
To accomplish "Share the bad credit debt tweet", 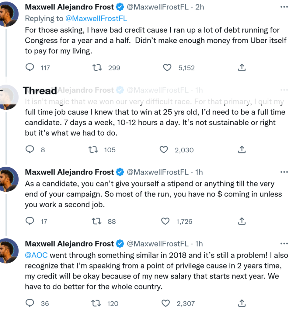I will pos(242,67).
